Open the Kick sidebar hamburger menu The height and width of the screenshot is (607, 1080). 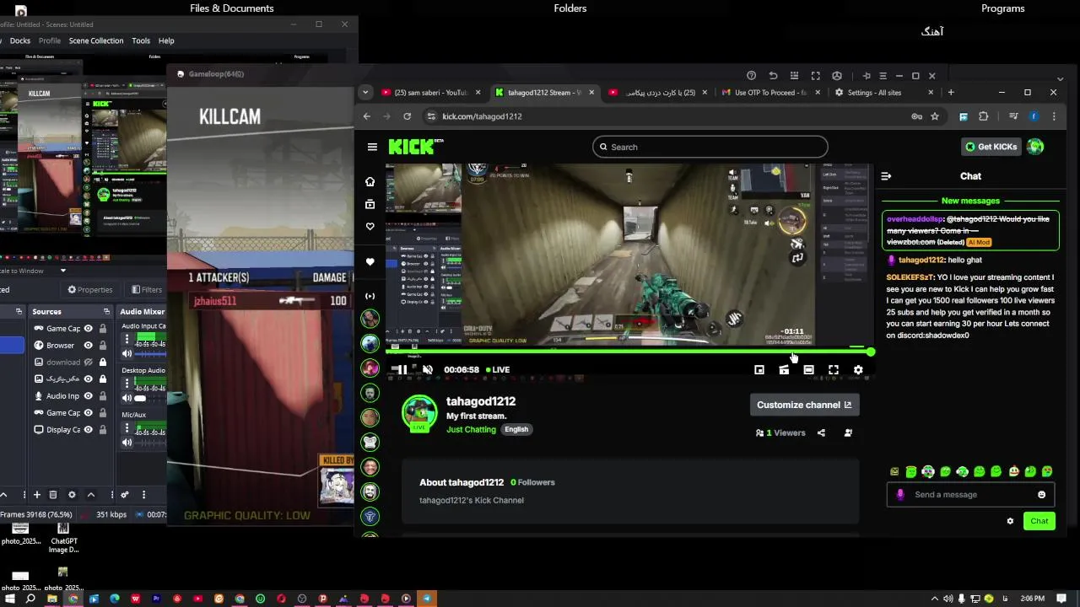tap(372, 147)
